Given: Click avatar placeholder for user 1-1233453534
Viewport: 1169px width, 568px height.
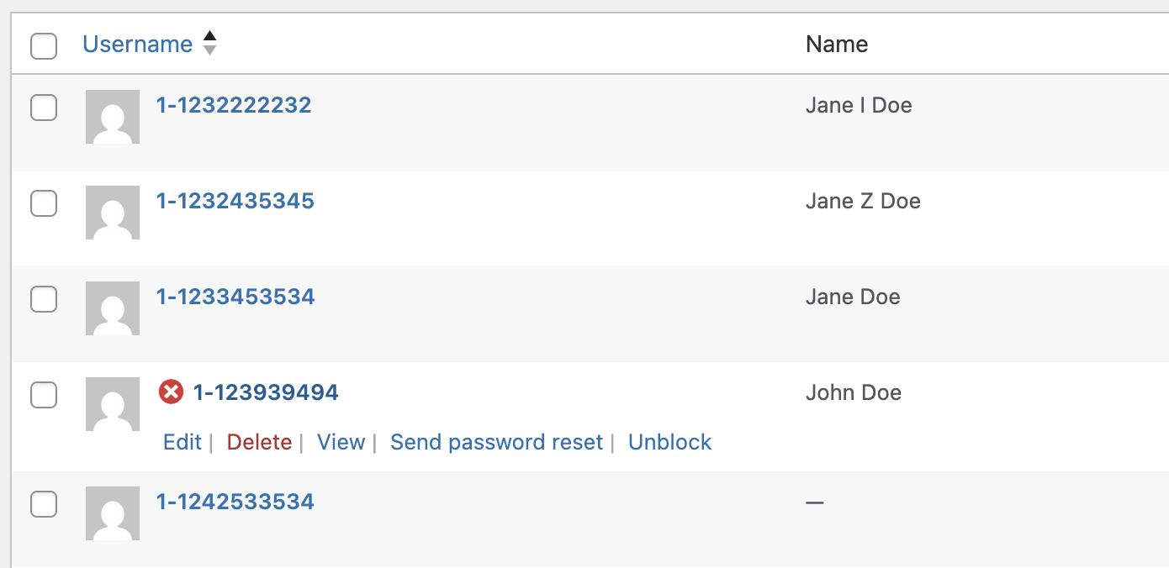Looking at the screenshot, I should (113, 308).
